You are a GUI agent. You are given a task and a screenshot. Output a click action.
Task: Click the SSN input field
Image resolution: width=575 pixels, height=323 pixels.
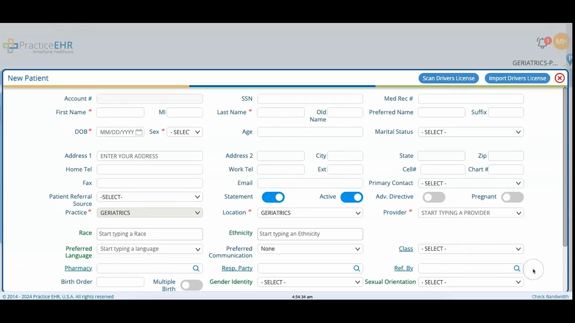pyautogui.click(x=310, y=99)
